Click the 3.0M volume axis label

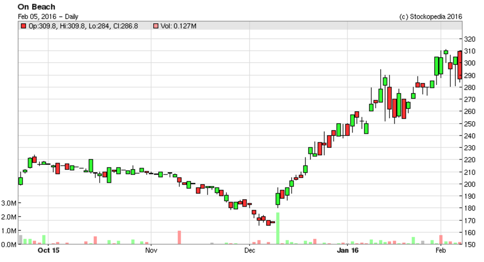9,203
